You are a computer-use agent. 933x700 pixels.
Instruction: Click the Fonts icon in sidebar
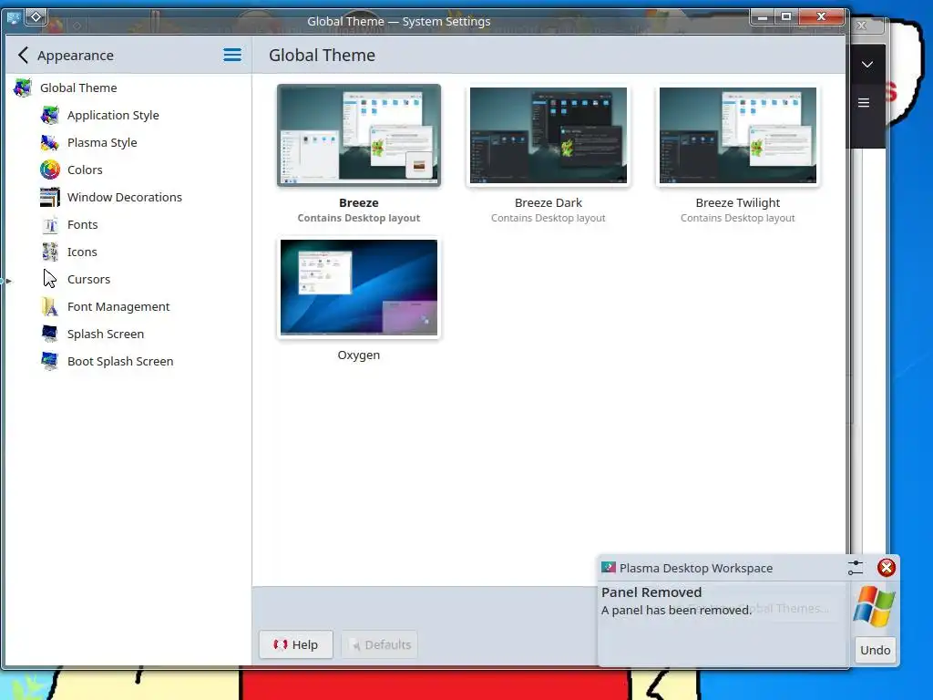tap(50, 224)
